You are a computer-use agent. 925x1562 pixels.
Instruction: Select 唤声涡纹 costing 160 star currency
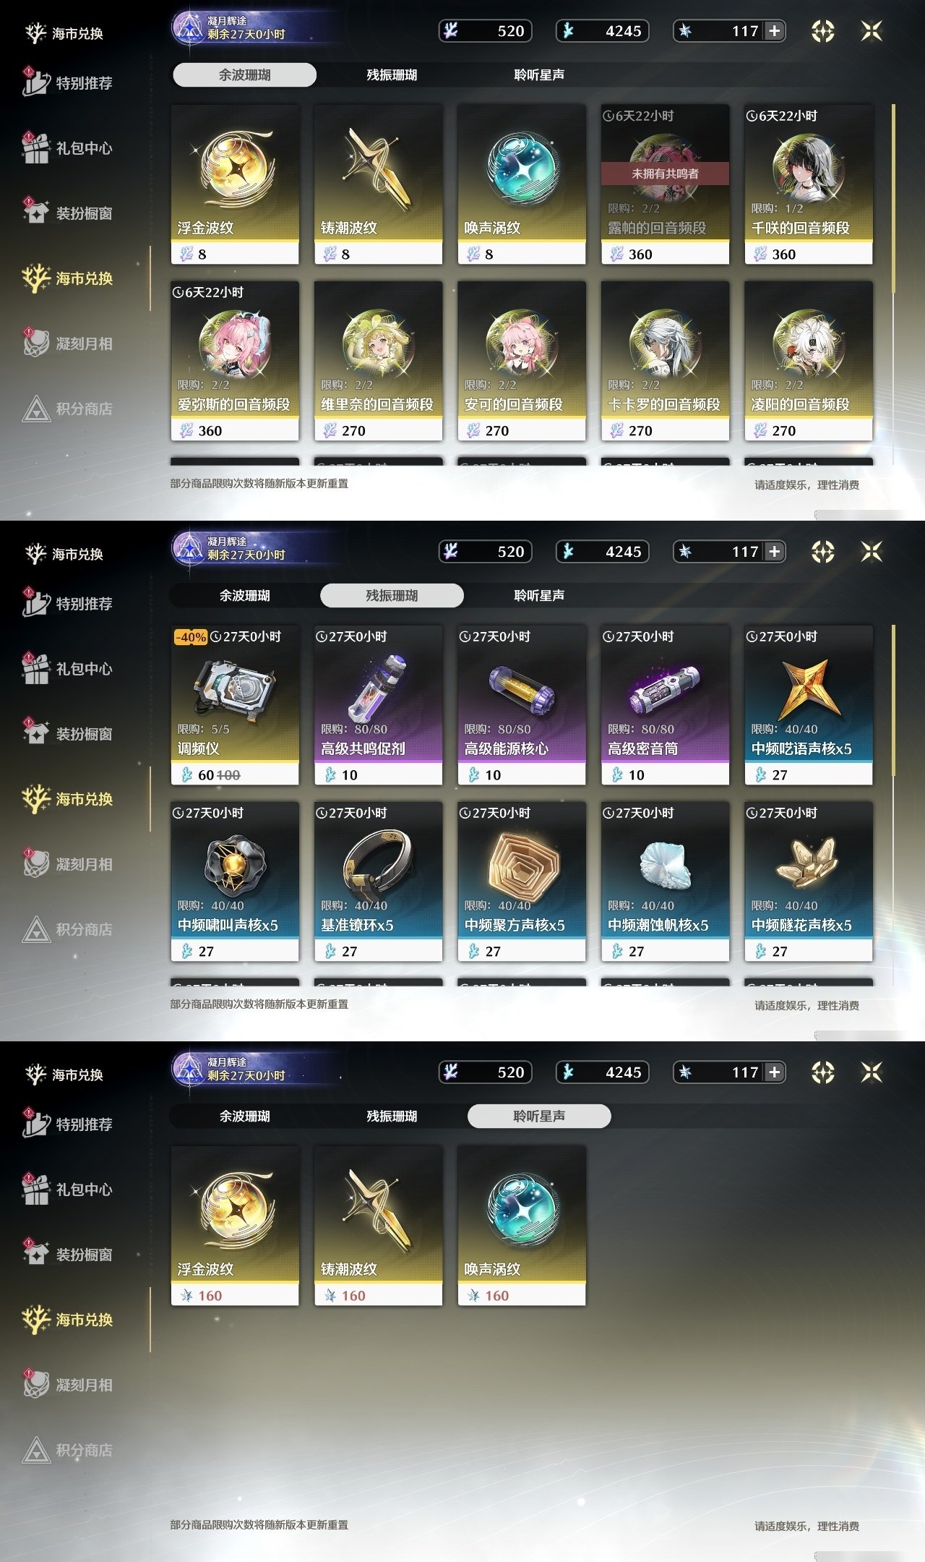[522, 1226]
